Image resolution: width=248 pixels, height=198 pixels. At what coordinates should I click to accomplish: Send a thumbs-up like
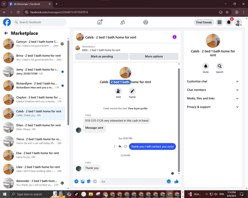pos(177,182)
